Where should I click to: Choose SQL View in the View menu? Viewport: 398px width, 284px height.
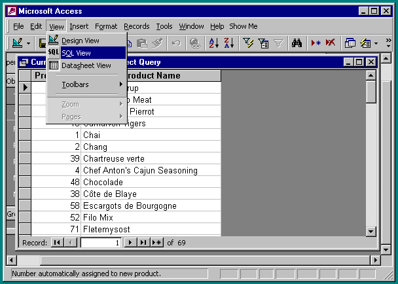point(86,53)
